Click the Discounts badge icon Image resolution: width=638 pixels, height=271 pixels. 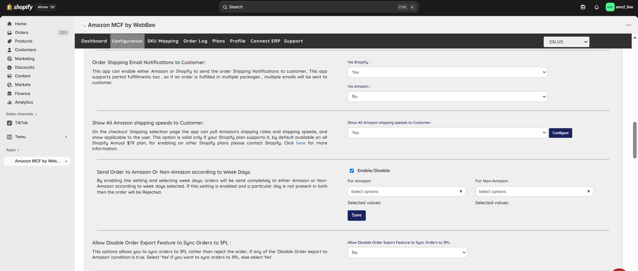[9, 67]
